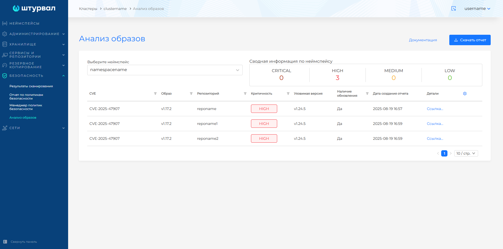Click the share icon near username

(x=453, y=8)
